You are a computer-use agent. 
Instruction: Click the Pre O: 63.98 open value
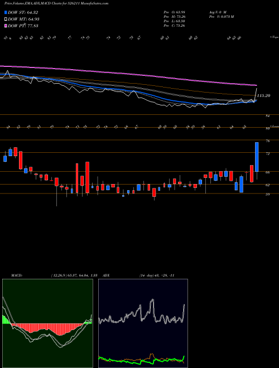[175, 12]
